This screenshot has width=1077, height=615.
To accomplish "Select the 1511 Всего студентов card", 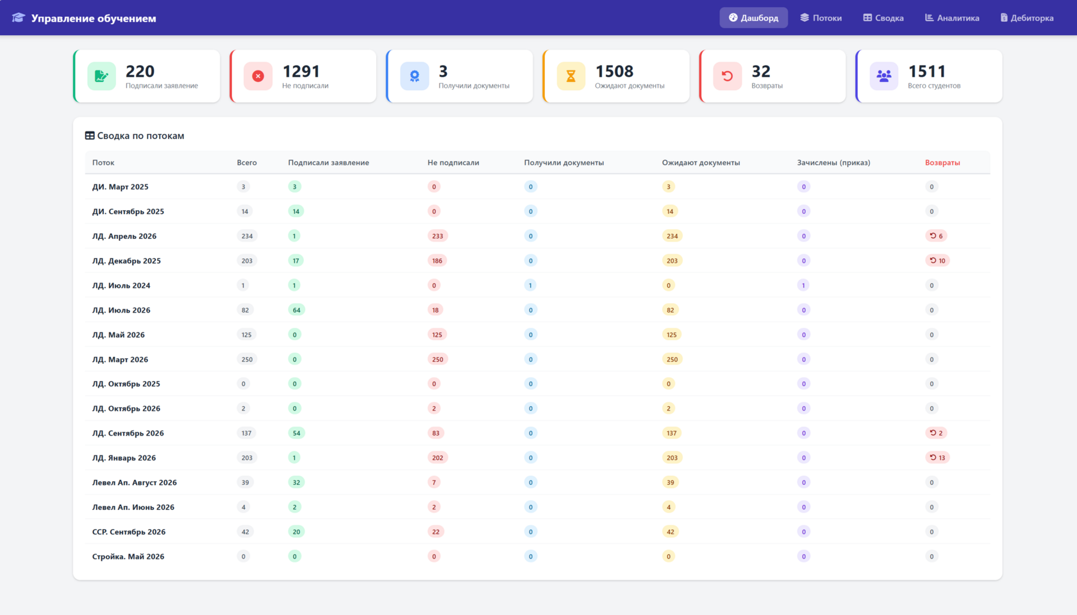I will 929,76.
